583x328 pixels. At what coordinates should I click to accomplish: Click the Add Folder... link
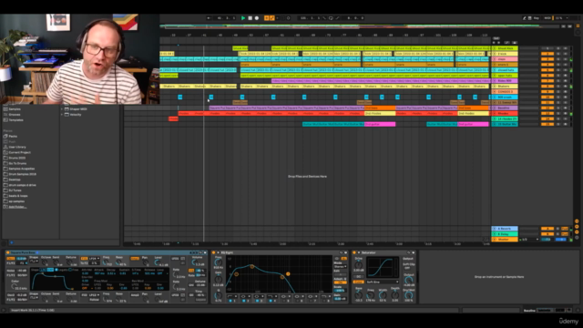pos(17,207)
